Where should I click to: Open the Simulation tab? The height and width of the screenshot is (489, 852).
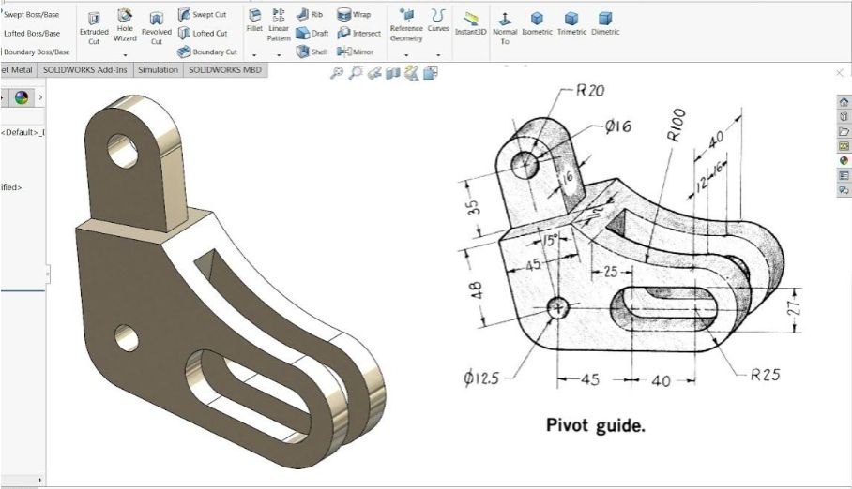coord(158,69)
